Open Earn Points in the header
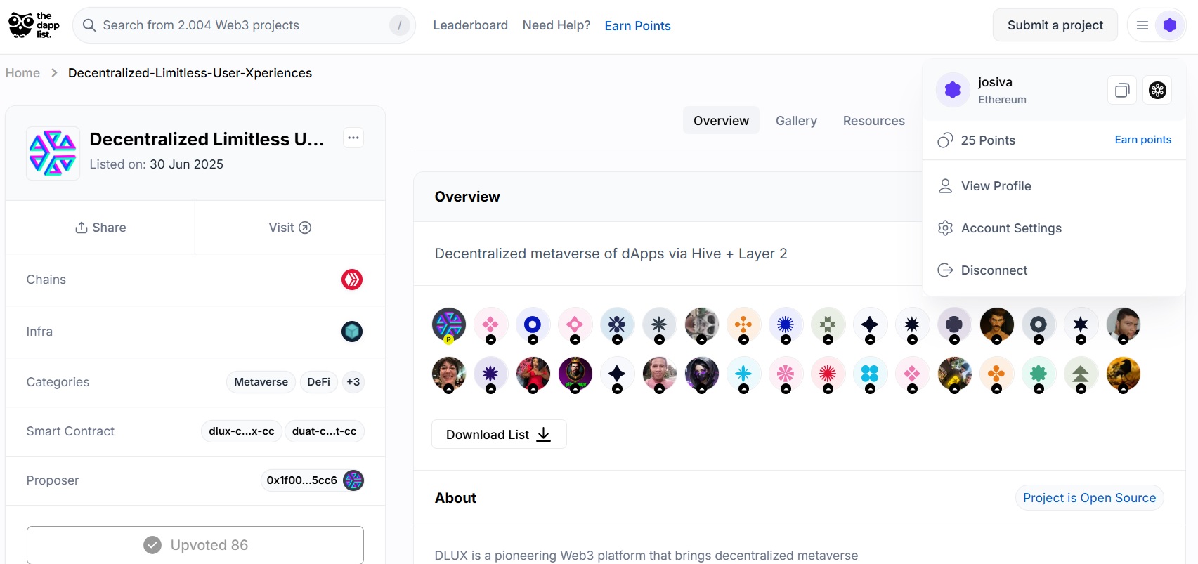1198x564 pixels. [637, 26]
